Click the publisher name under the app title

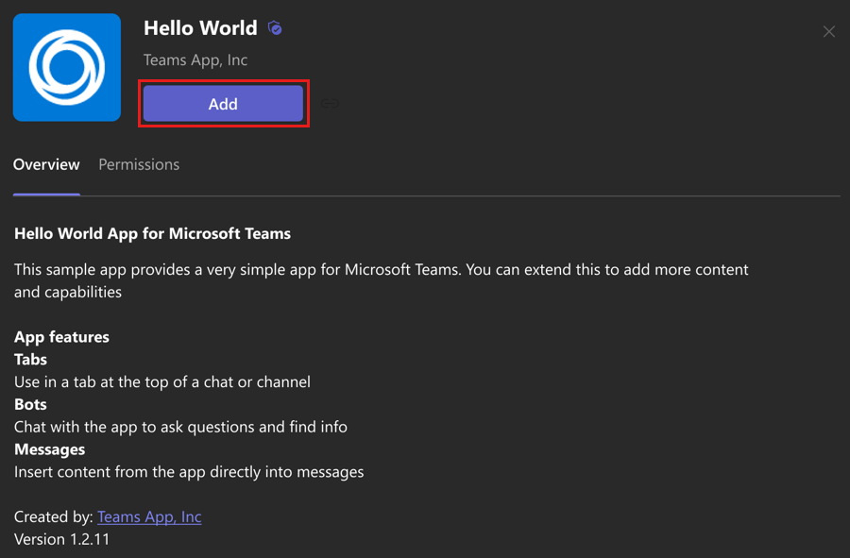195,59
